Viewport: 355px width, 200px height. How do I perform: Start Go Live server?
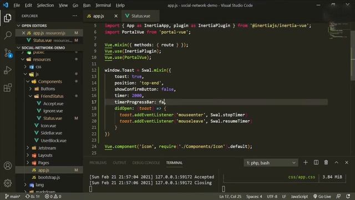tap(322, 196)
